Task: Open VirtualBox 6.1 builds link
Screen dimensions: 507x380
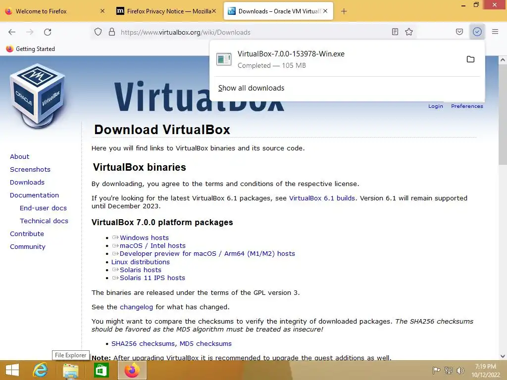Action: coord(322,198)
